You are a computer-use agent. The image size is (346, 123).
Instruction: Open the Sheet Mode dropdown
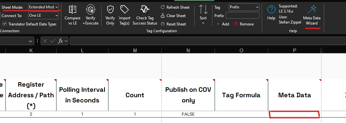coord(44,7)
